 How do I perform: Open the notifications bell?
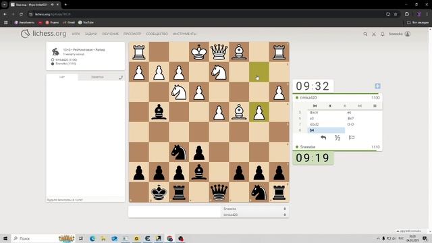click(x=383, y=34)
